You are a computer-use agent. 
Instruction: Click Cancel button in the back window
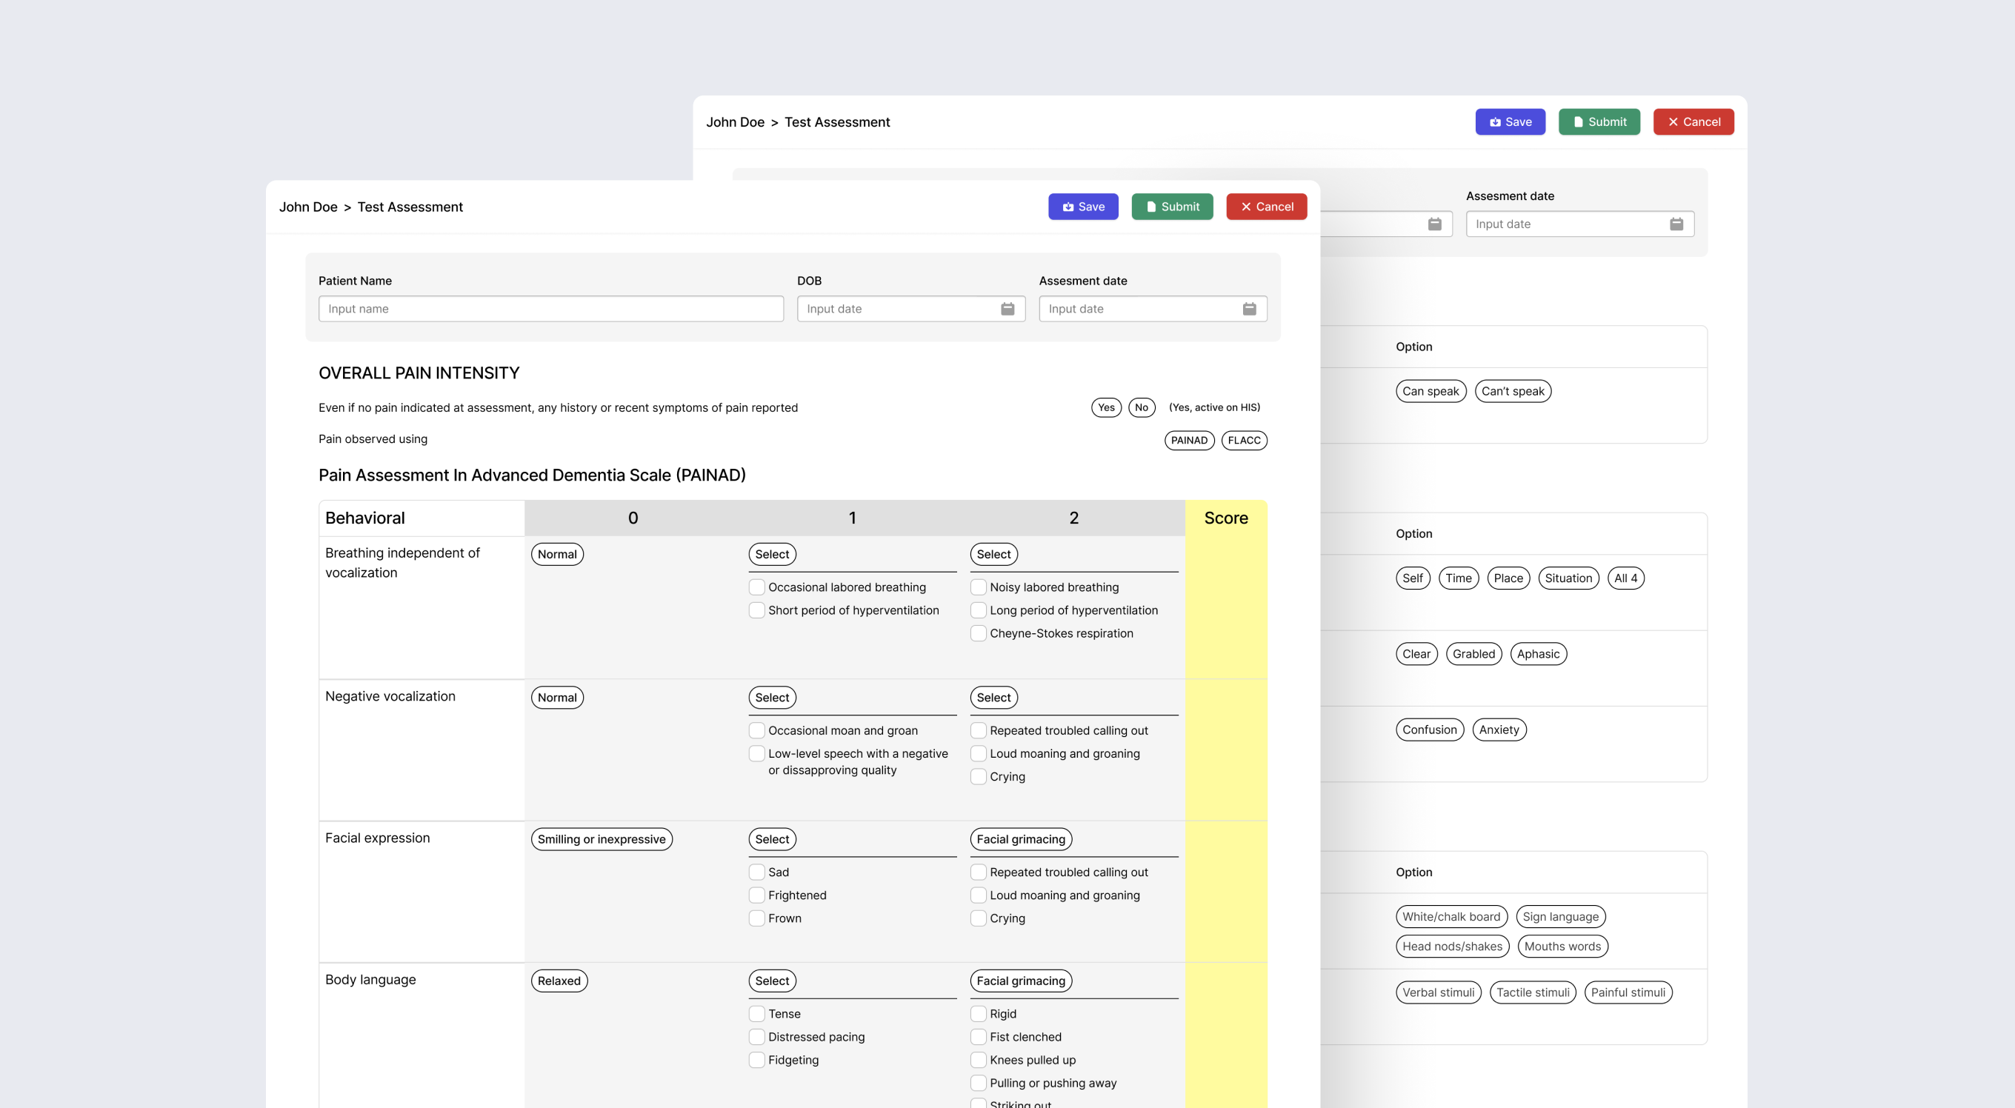1693,121
